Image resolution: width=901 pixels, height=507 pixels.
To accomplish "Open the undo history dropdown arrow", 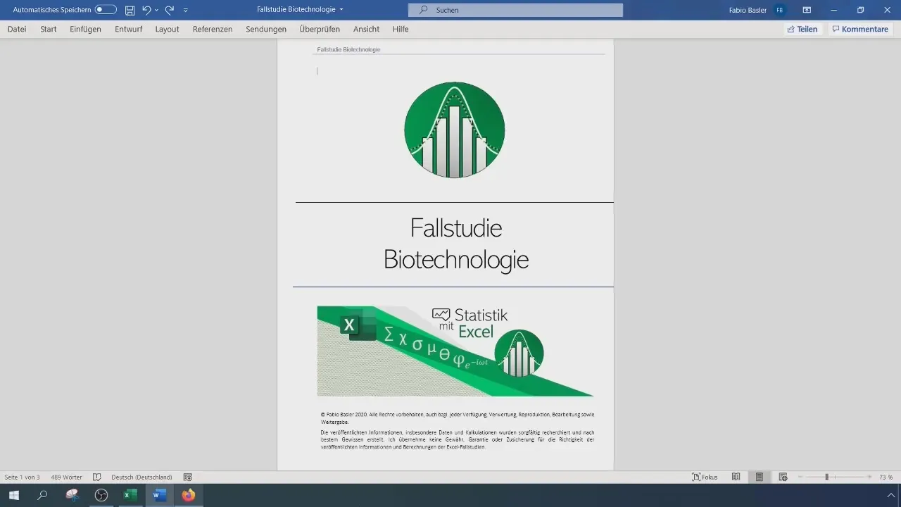I will (156, 11).
